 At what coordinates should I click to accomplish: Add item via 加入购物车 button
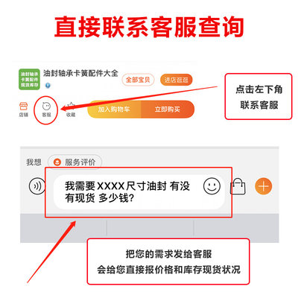click(114, 110)
